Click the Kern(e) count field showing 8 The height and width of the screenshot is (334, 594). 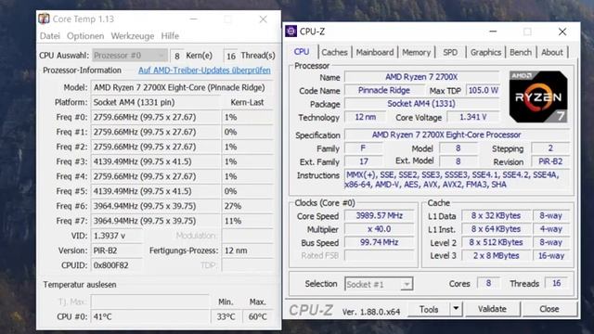pos(176,56)
